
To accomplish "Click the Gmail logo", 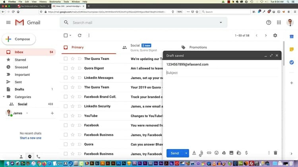I will click(x=28, y=23).
